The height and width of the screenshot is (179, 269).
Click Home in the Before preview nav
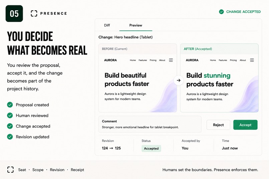coord(133,60)
